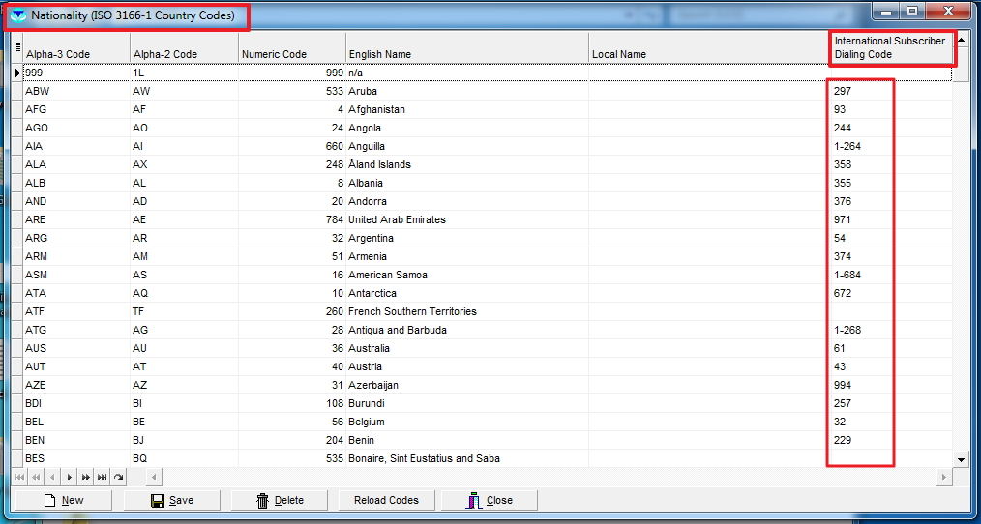Click the New button
The width and height of the screenshot is (981, 524).
coord(64,500)
